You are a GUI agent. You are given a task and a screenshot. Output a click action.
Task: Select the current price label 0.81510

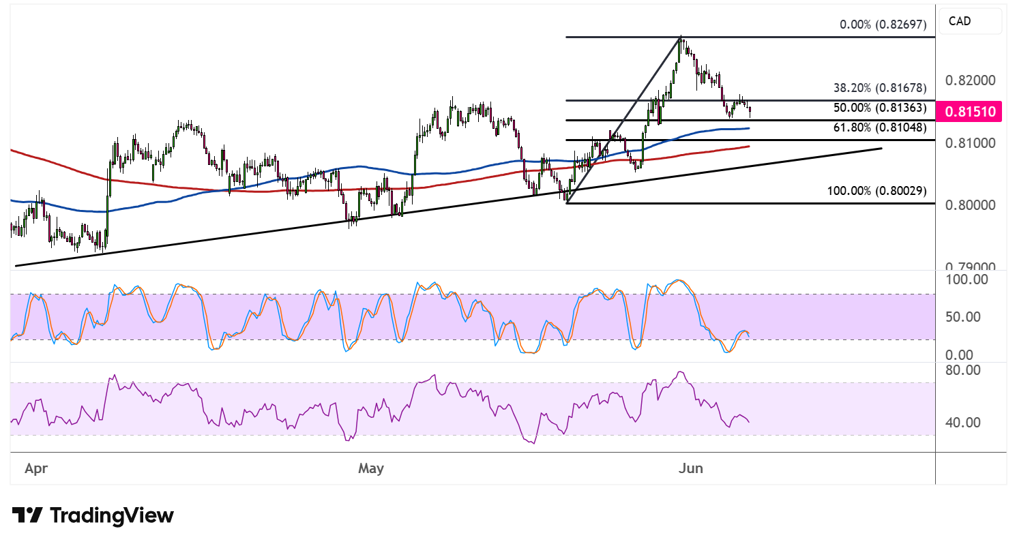coord(969,112)
